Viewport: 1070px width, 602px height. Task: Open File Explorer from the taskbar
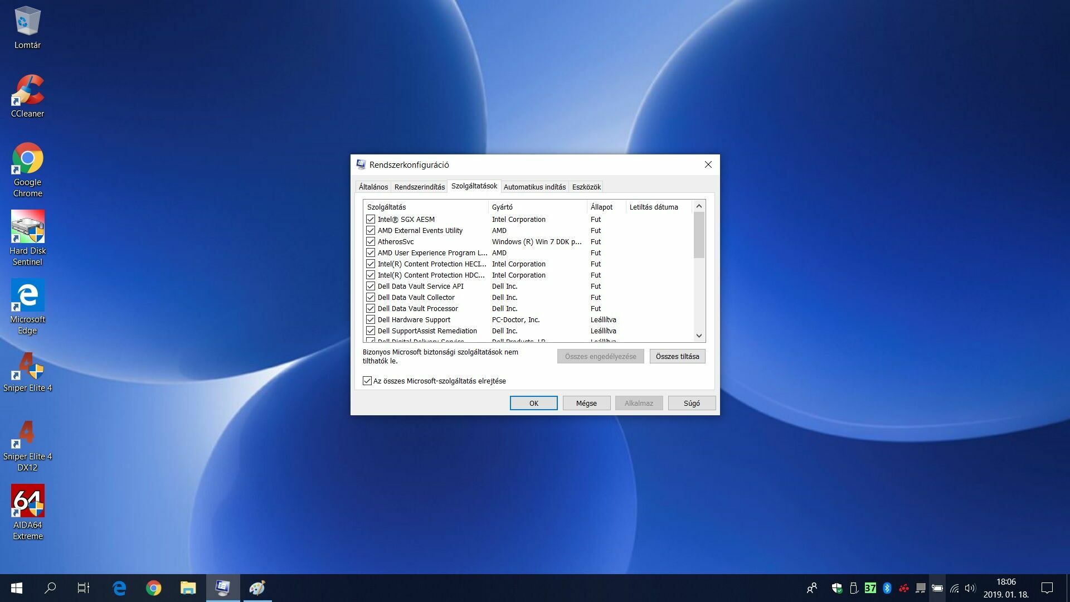click(x=188, y=588)
